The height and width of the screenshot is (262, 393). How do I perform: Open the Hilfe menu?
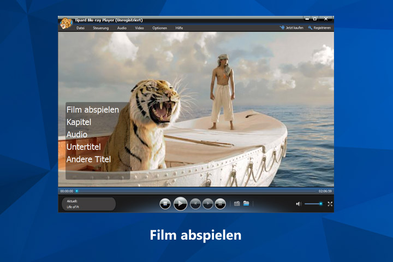(x=179, y=28)
